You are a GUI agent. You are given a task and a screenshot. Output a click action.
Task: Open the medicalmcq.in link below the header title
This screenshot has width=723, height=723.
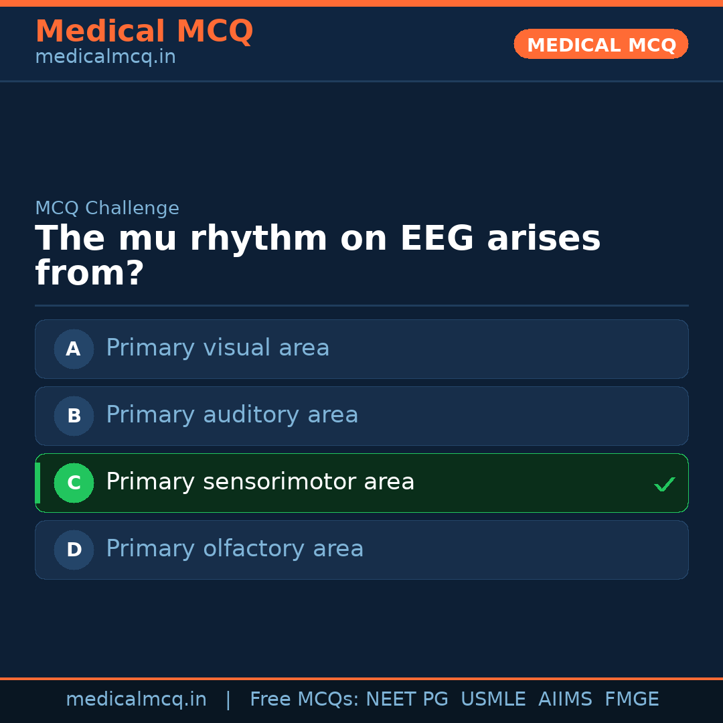point(105,58)
